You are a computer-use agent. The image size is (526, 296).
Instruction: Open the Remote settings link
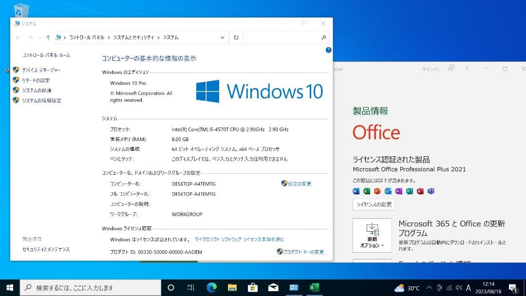coord(36,80)
